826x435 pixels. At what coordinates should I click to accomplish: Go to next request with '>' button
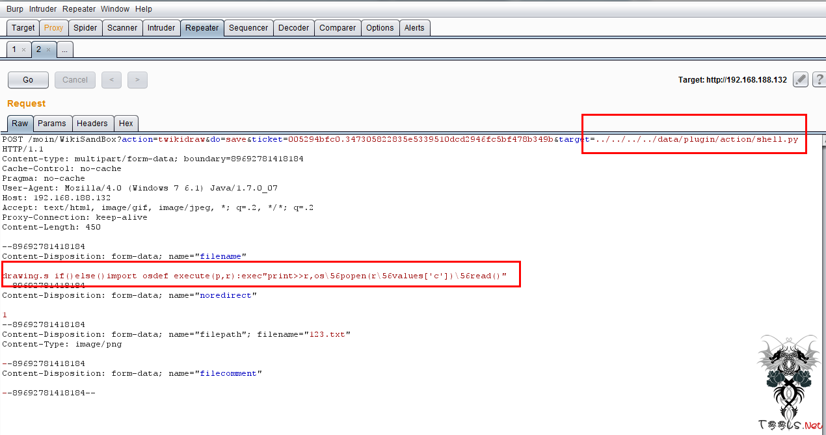point(137,80)
